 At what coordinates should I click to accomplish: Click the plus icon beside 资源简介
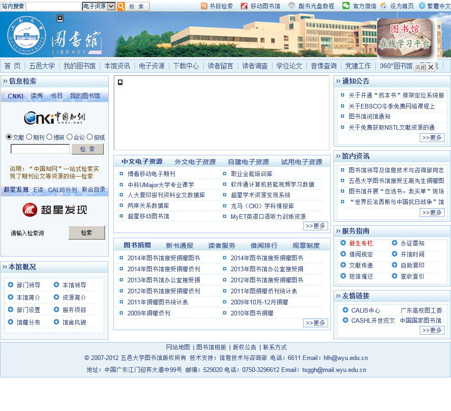(x=56, y=297)
